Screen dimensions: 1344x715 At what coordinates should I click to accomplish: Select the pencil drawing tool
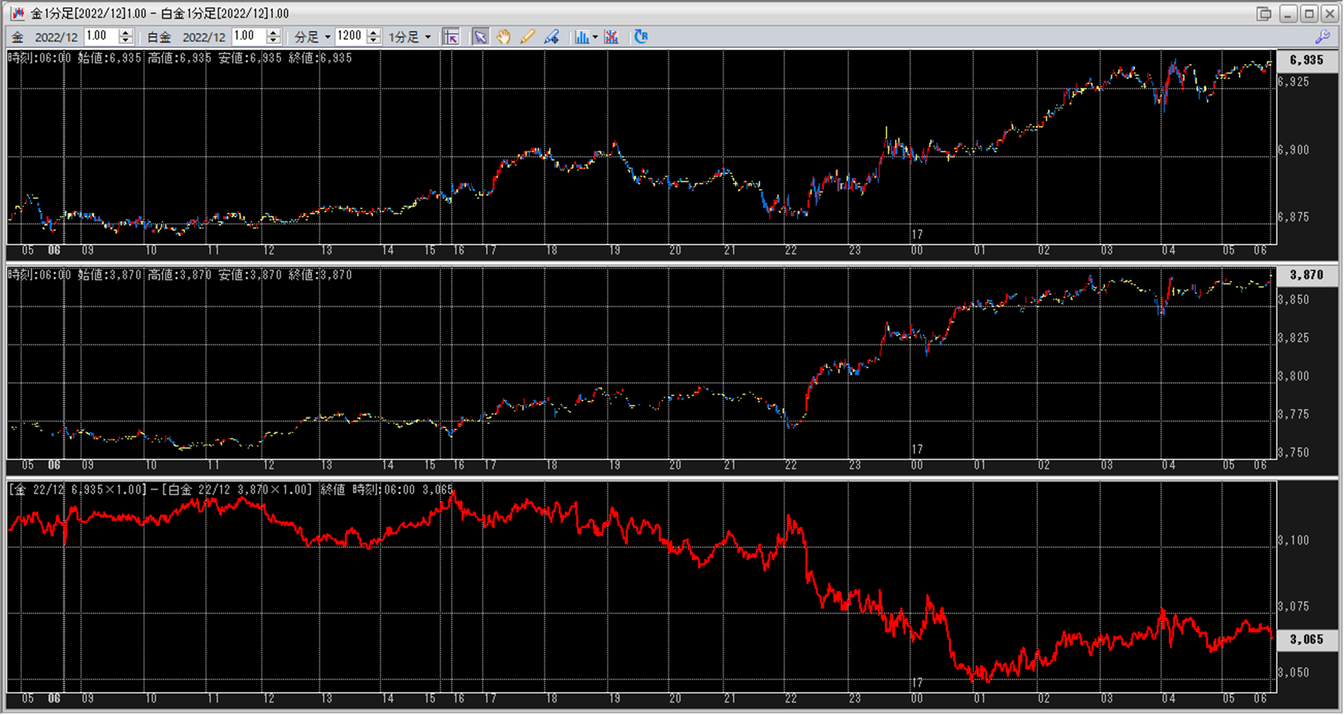(527, 37)
